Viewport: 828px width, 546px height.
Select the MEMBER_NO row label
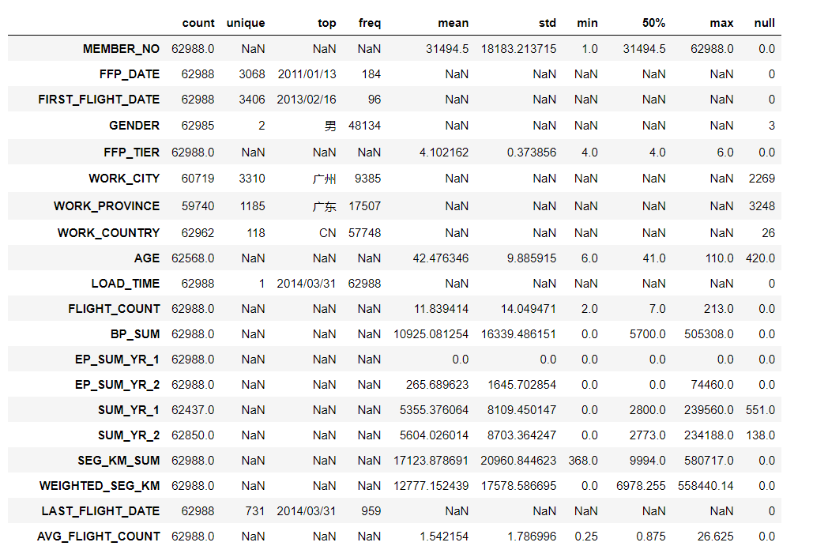click(x=121, y=49)
